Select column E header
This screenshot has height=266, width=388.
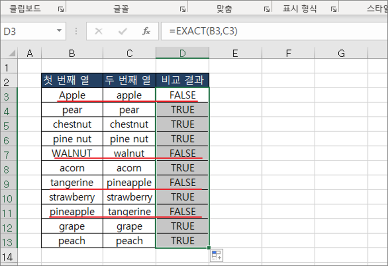(x=235, y=54)
